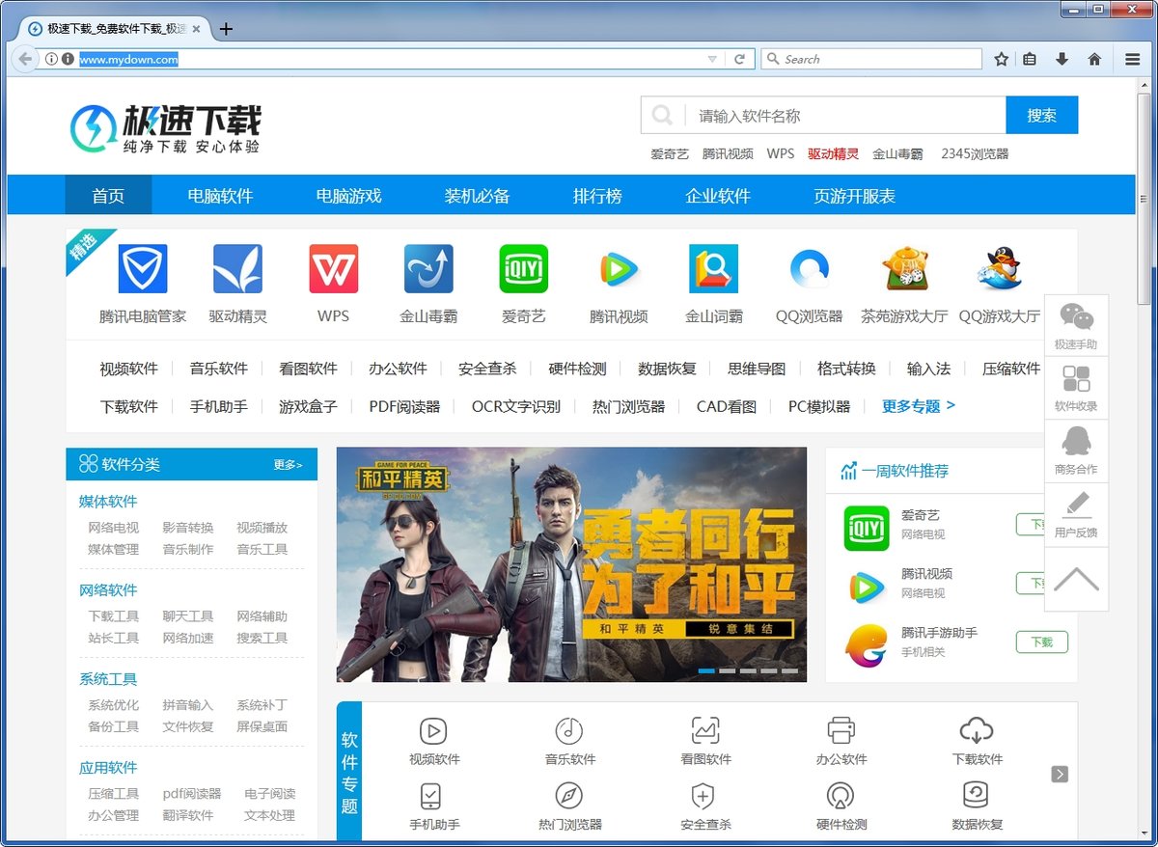This screenshot has width=1158, height=847.
Task: Click the 搜索 search button
Action: pos(1042,116)
